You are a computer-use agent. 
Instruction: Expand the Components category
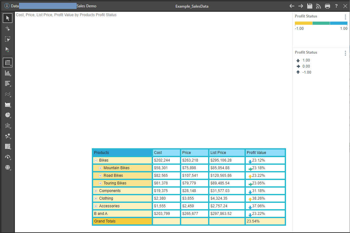[96, 191]
